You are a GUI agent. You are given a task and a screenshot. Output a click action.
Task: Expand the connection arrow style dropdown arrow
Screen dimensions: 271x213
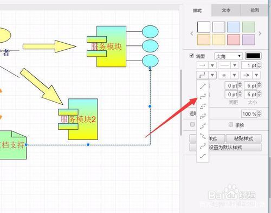coord(212,65)
